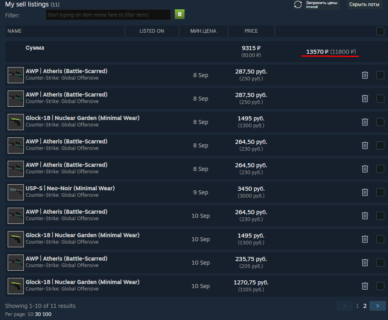This screenshot has width=388, height=320.
Task: Toggle the select-all checkbox in the header row
Action: tap(380, 31)
